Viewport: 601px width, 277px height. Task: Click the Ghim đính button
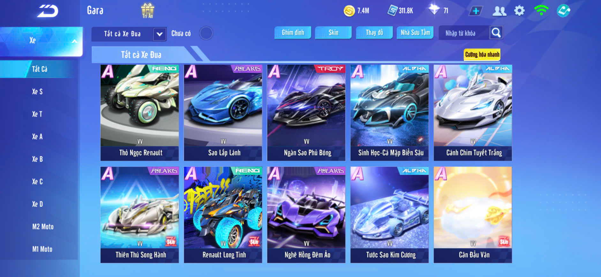[293, 32]
